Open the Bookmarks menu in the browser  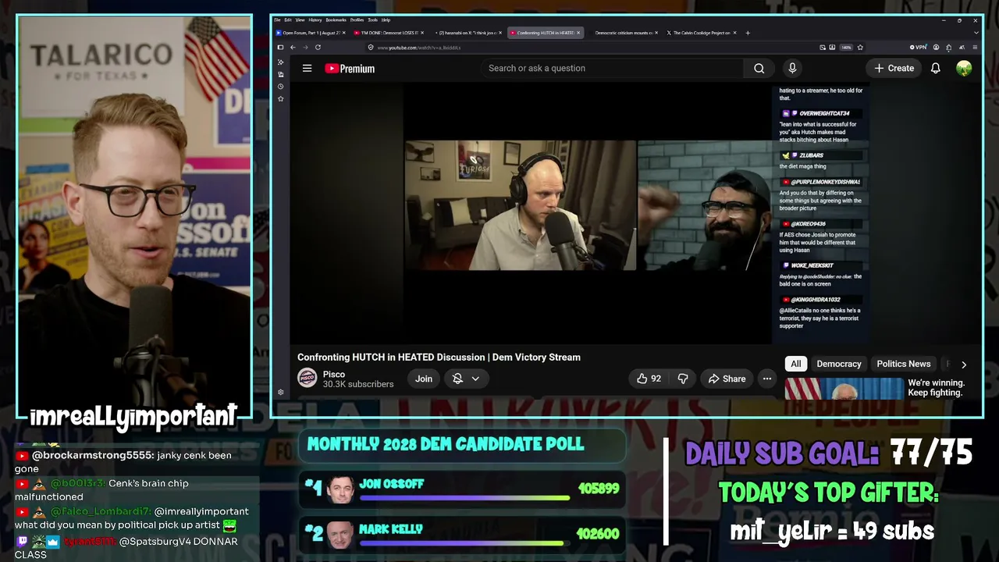[336, 20]
